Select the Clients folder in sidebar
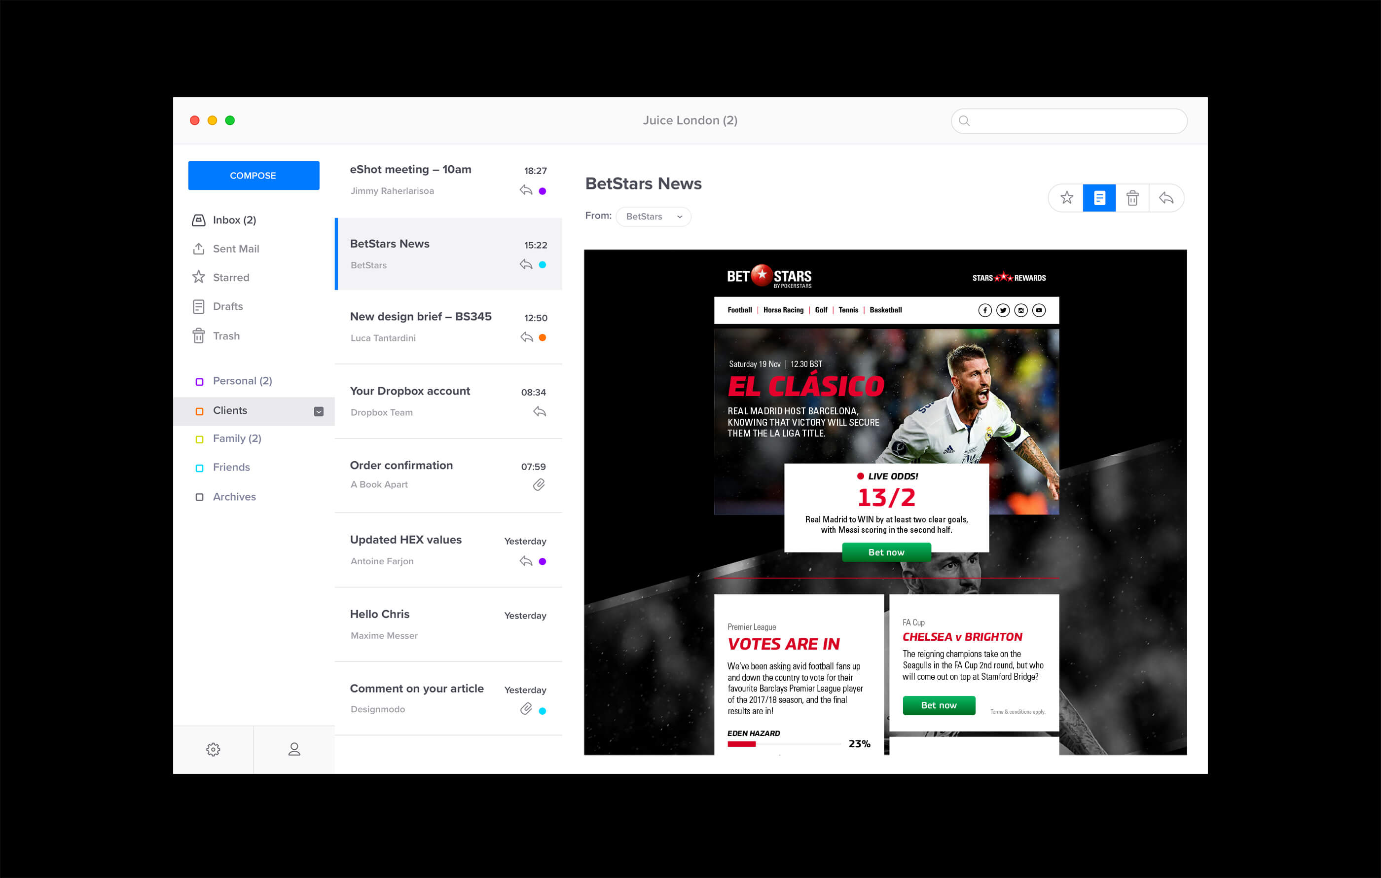Image resolution: width=1381 pixels, height=878 pixels. [229, 410]
